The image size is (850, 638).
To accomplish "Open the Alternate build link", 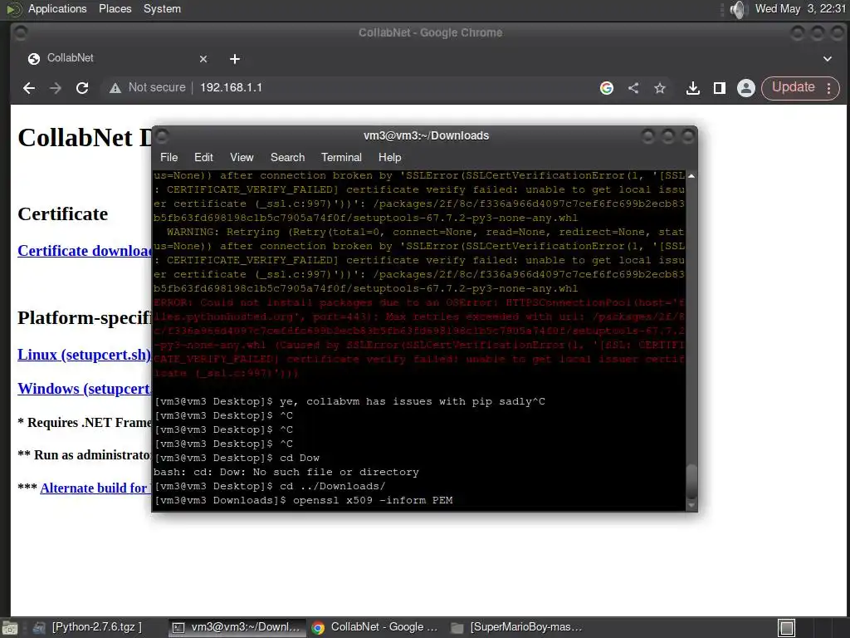I will click(96, 488).
